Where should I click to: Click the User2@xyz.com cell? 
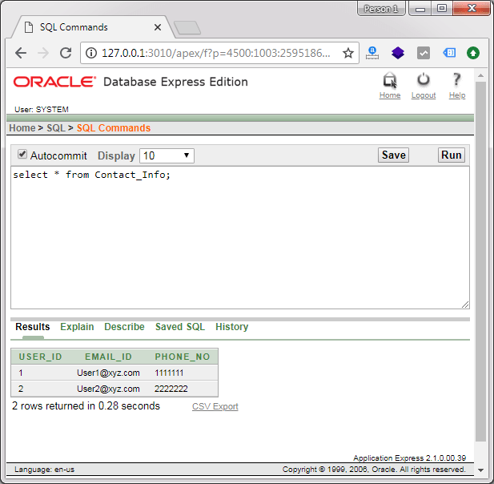pyautogui.click(x=108, y=389)
